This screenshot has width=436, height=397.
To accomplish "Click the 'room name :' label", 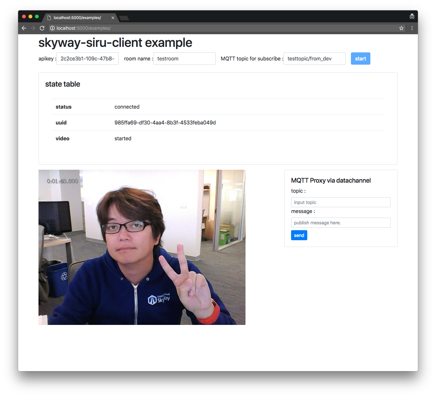I will pyautogui.click(x=138, y=59).
